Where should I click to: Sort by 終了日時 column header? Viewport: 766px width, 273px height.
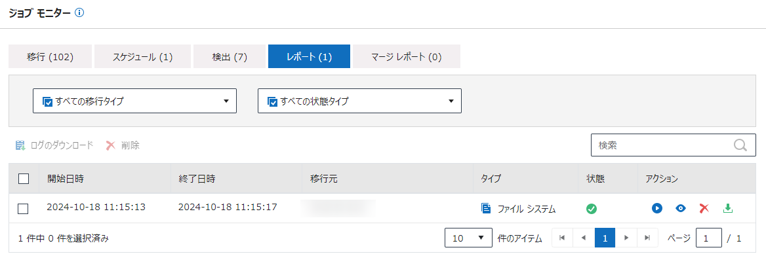click(197, 179)
